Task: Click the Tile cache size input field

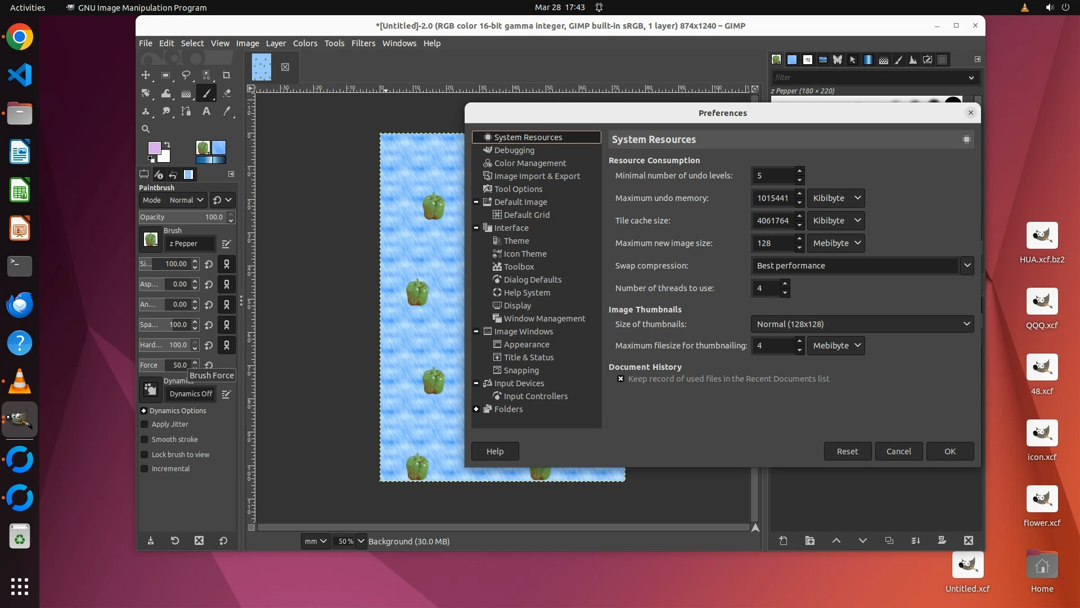Action: coord(772,221)
